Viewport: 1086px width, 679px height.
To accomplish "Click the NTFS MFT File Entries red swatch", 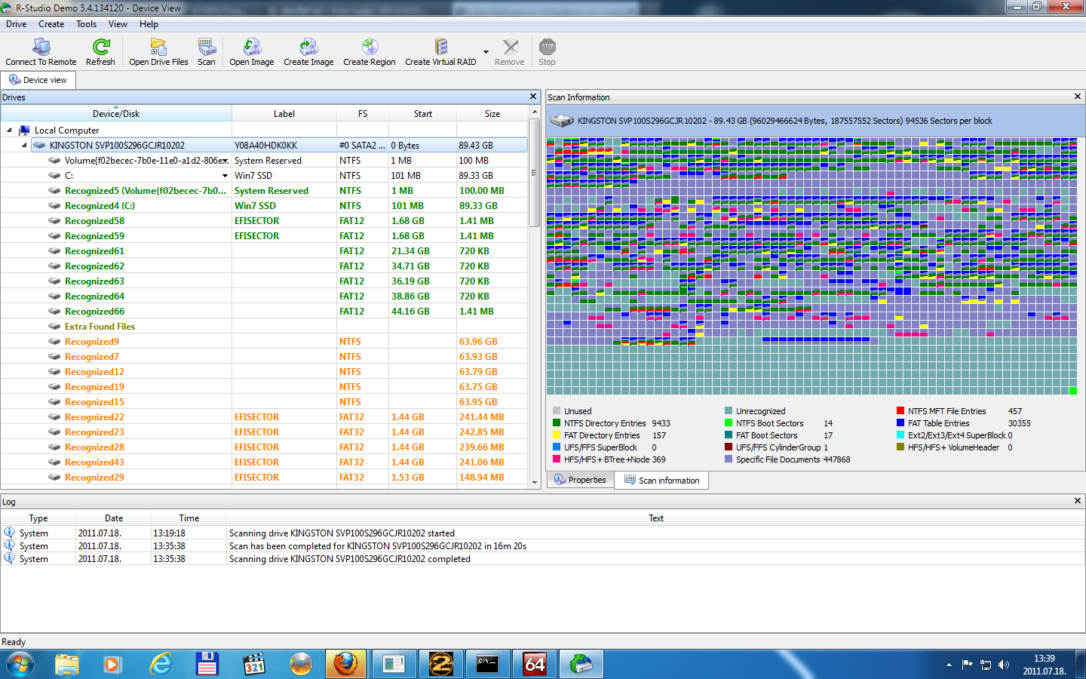I will tap(900, 411).
